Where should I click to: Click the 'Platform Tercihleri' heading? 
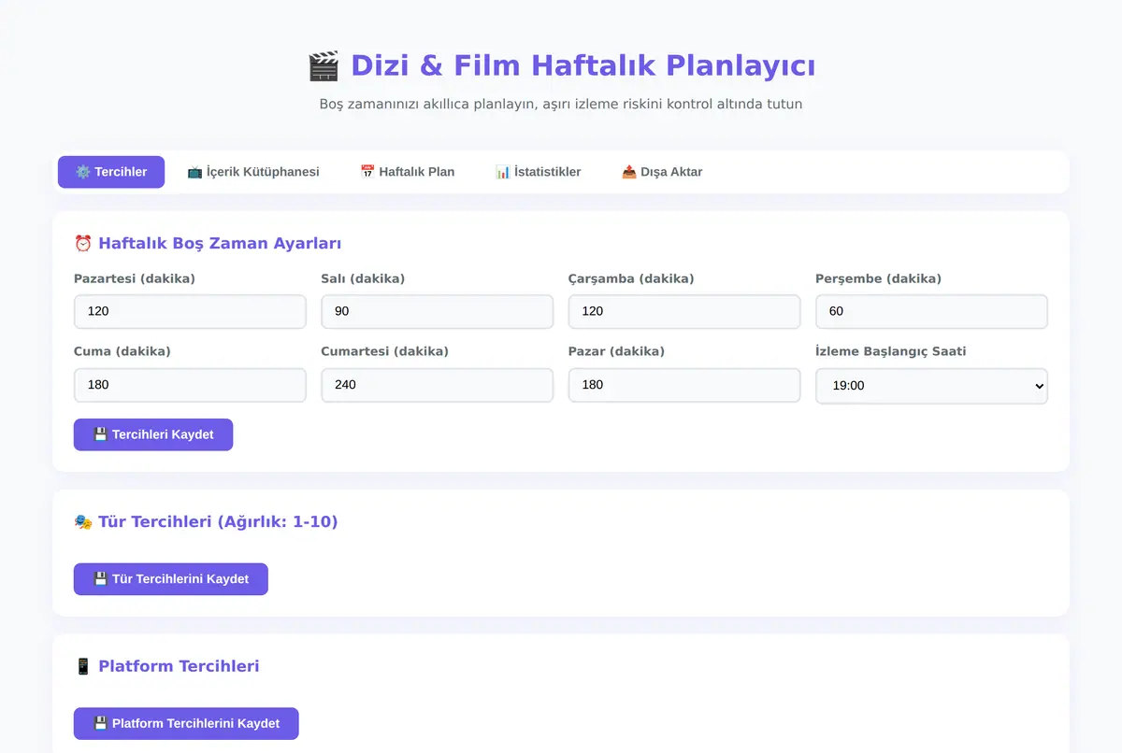tap(166, 666)
